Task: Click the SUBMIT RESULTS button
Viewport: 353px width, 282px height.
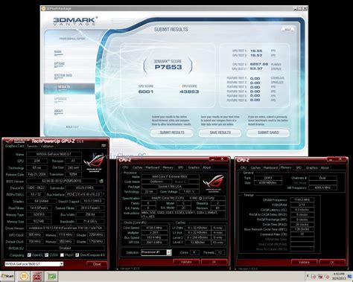Action: tap(172, 132)
